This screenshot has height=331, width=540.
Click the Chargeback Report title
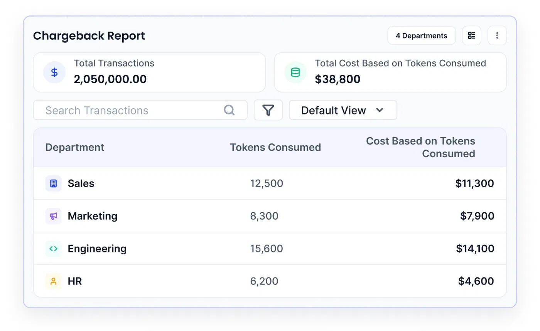pos(89,36)
